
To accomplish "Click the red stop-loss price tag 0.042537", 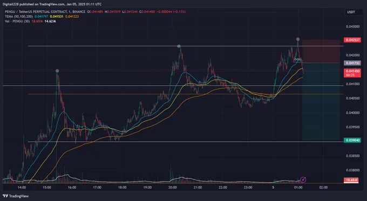I will (x=352, y=40).
